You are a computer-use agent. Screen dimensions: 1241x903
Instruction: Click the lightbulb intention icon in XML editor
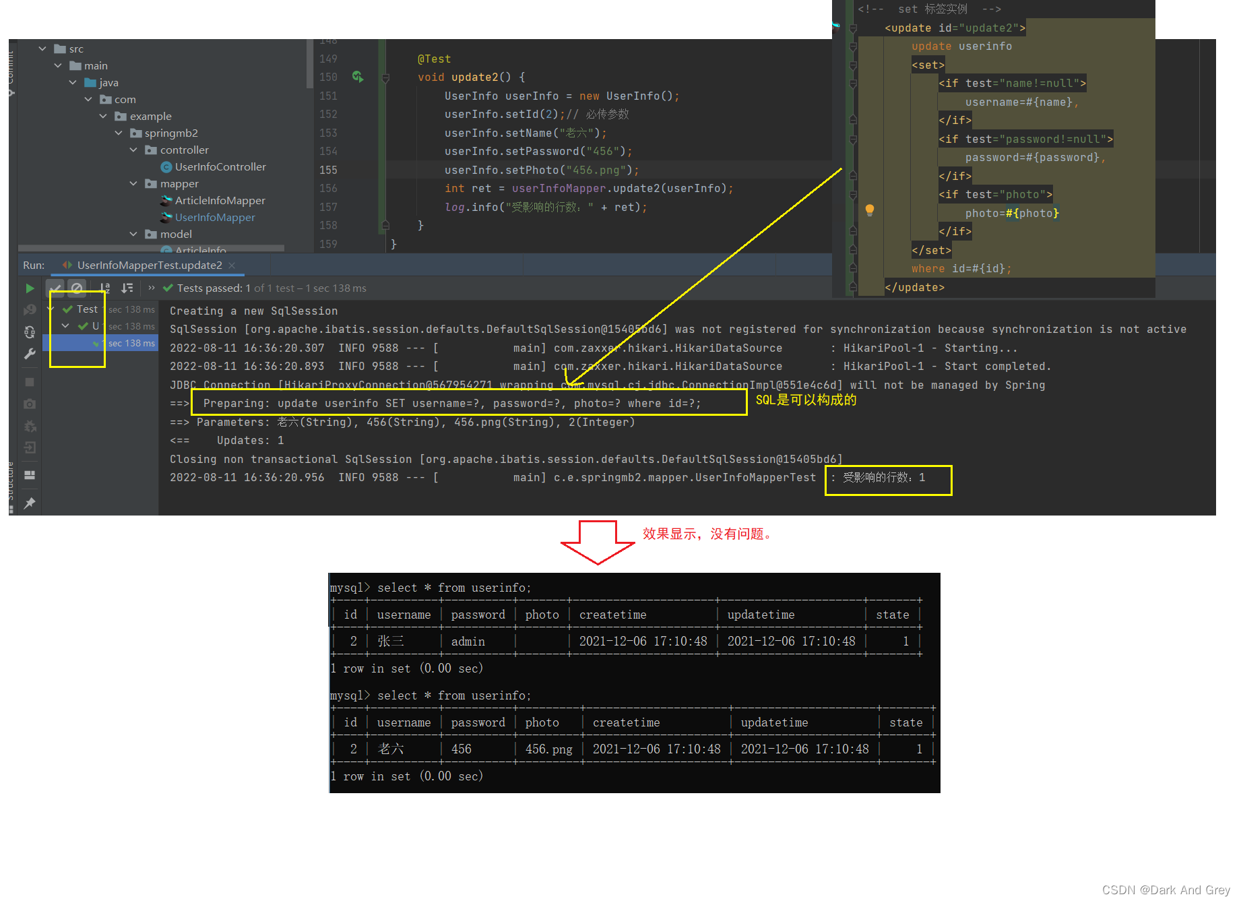pos(870,210)
